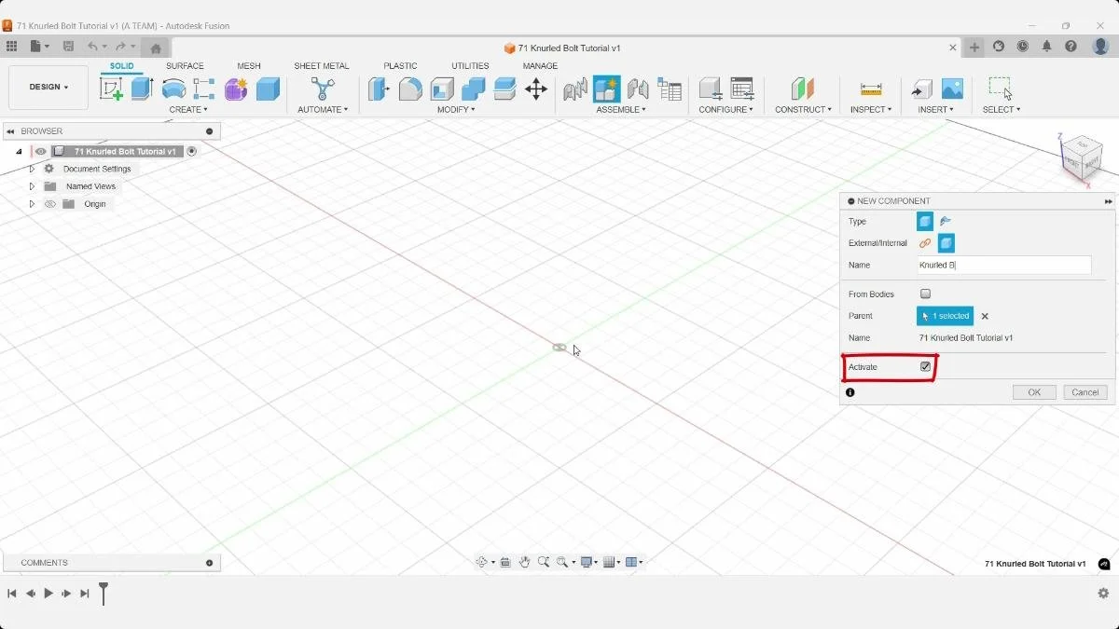1119x629 pixels.
Task: Click the Zoom magnifier tool
Action: coord(544,562)
